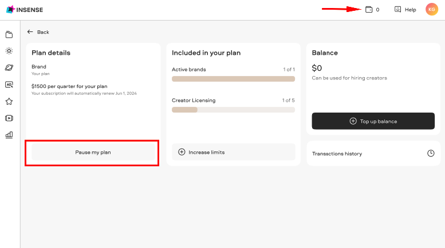
Task: Click the KG user avatar
Action: [432, 9]
